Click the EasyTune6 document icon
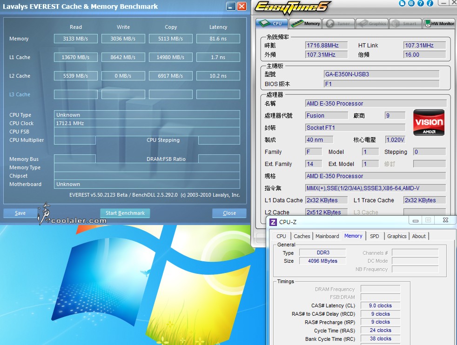 [x=402, y=3]
